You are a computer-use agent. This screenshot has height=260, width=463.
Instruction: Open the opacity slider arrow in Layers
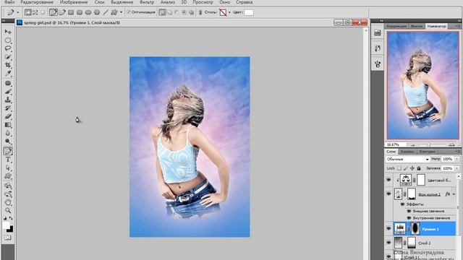tap(457, 159)
